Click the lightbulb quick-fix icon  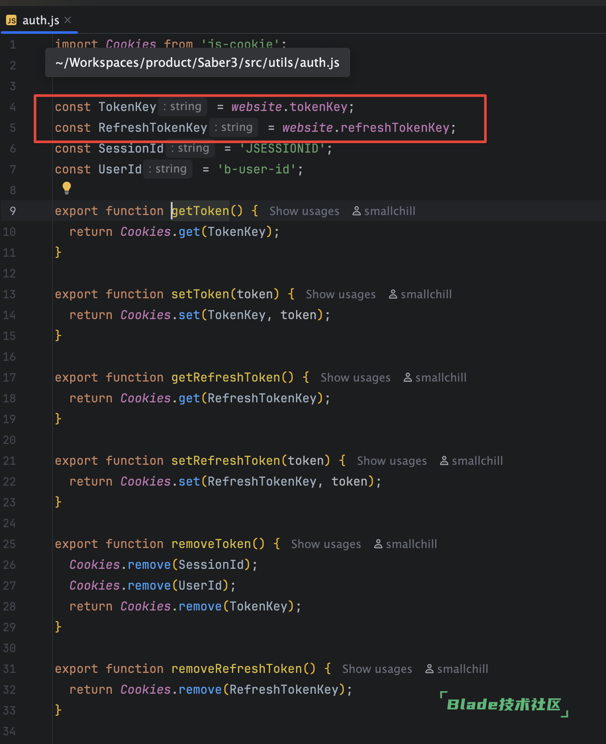(66, 188)
